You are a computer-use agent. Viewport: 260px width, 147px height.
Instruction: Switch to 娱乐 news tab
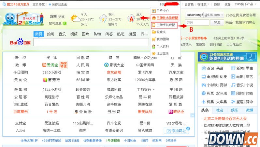[x=235, y=110]
